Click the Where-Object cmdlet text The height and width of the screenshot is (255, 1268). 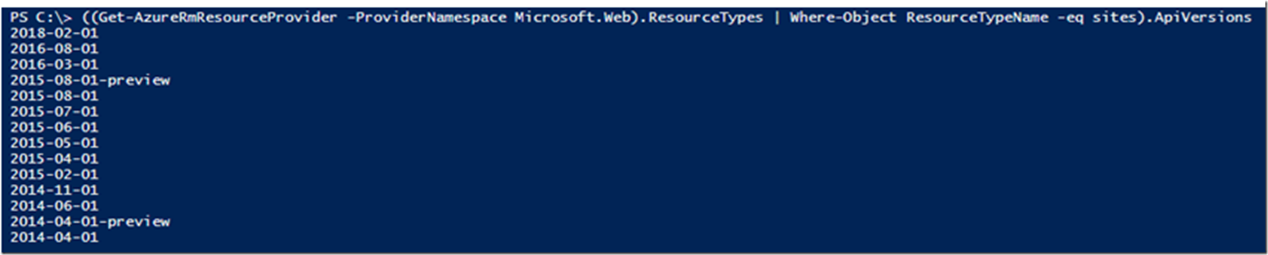pos(843,18)
